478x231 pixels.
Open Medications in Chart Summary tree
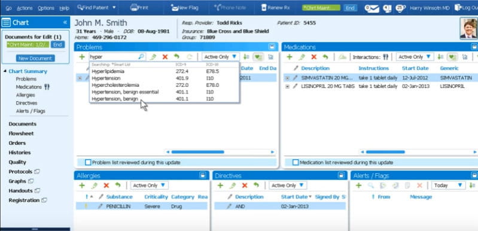(x=29, y=87)
